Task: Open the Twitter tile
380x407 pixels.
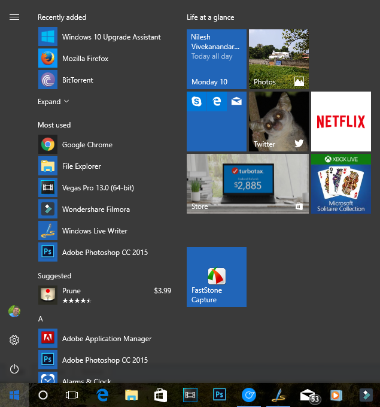Action: tap(279, 122)
